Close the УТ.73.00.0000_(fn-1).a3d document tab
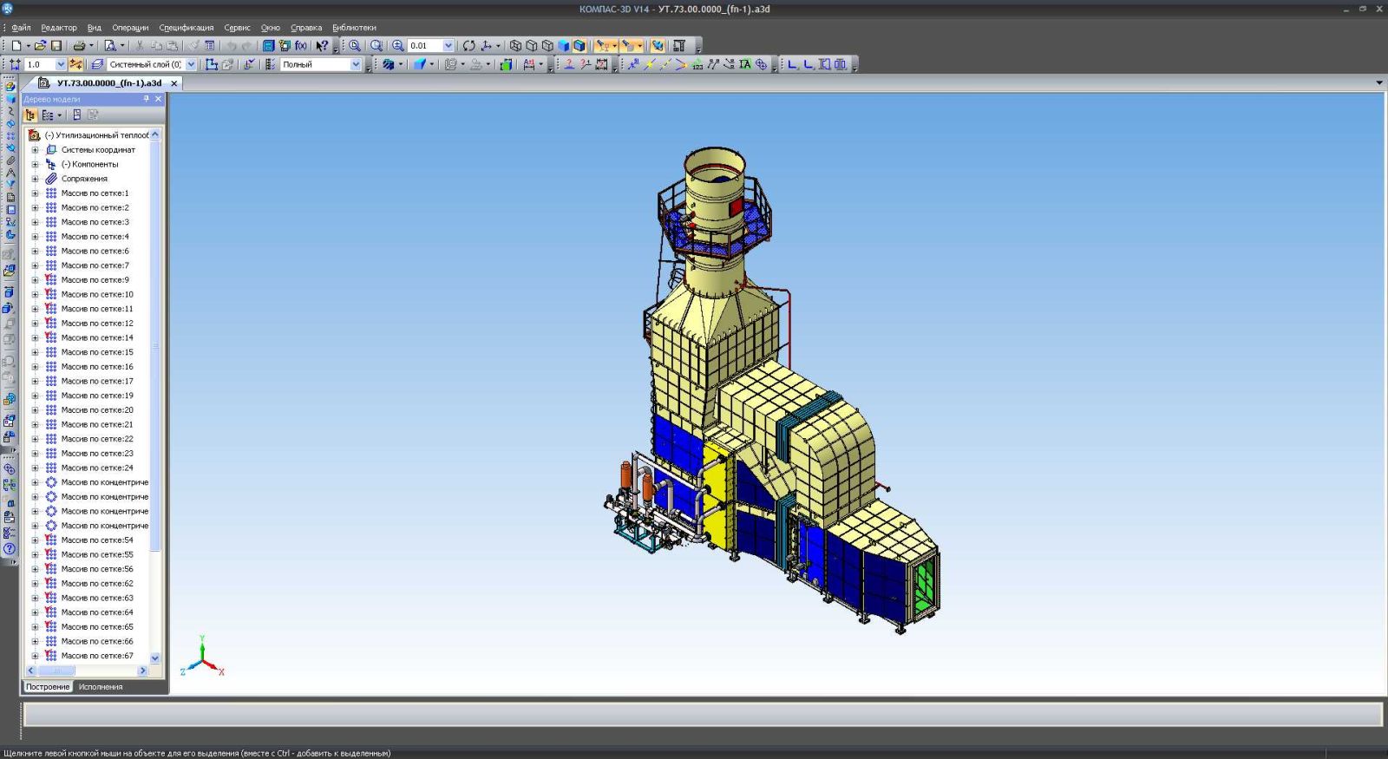This screenshot has height=759, width=1388. [173, 83]
